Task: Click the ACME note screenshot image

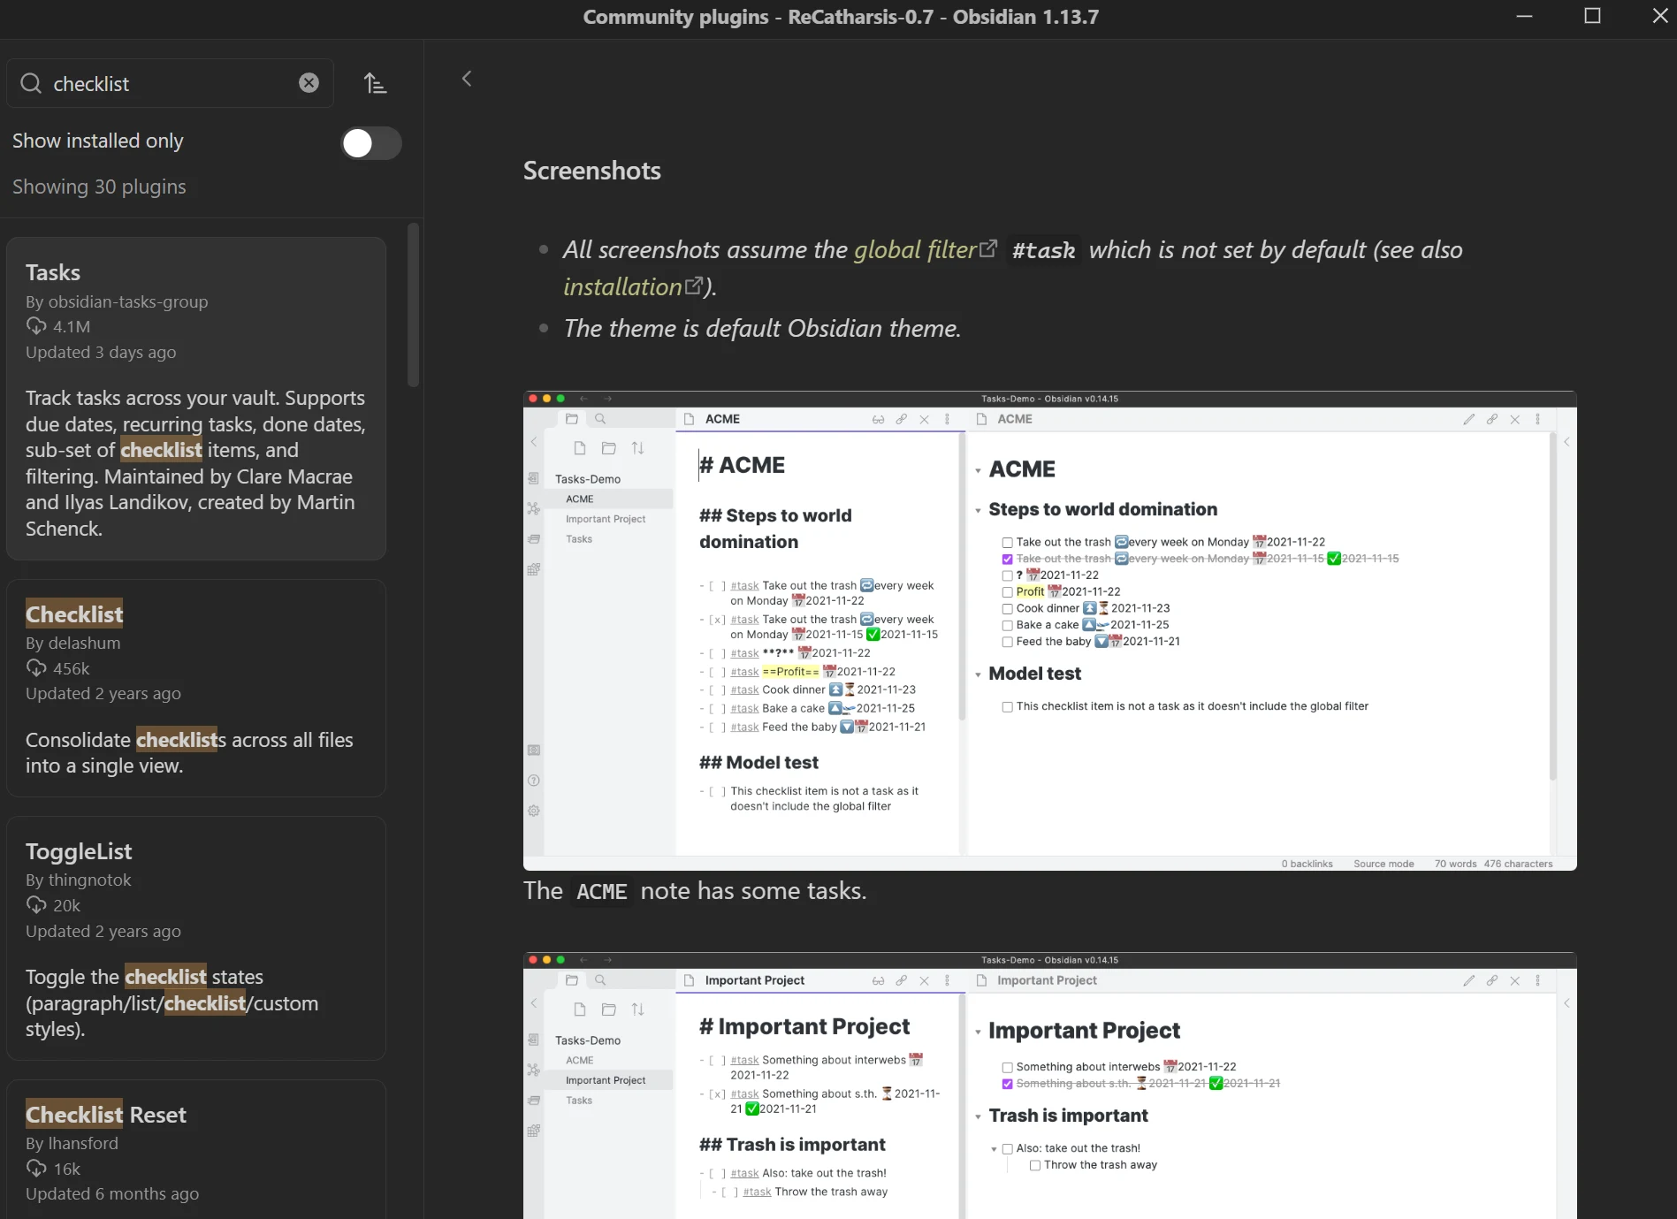Action: 1049,630
